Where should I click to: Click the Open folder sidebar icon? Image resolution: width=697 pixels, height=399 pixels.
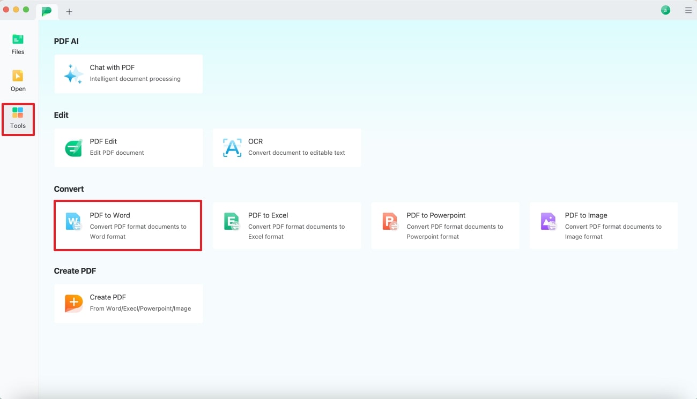point(18,76)
